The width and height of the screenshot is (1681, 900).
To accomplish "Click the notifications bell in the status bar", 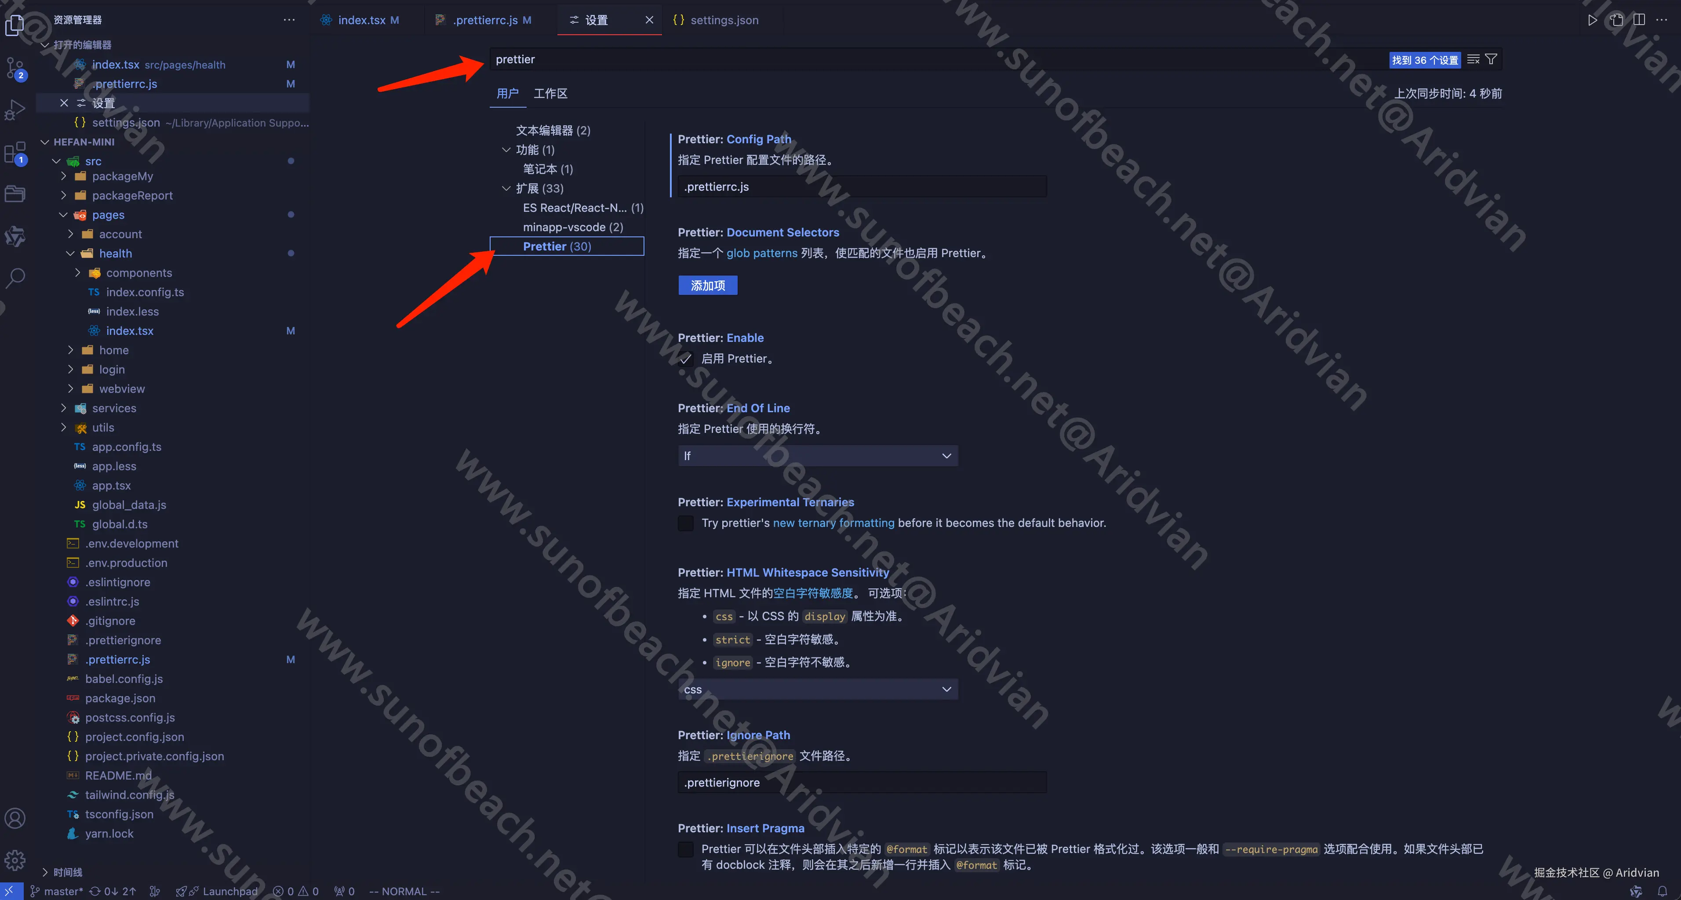I will point(1662,891).
